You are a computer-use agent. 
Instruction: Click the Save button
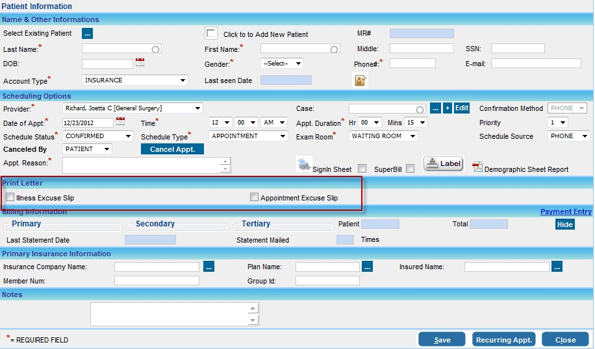442,340
